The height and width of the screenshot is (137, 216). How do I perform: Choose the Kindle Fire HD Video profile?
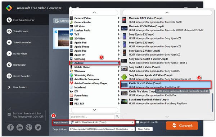[166, 85]
